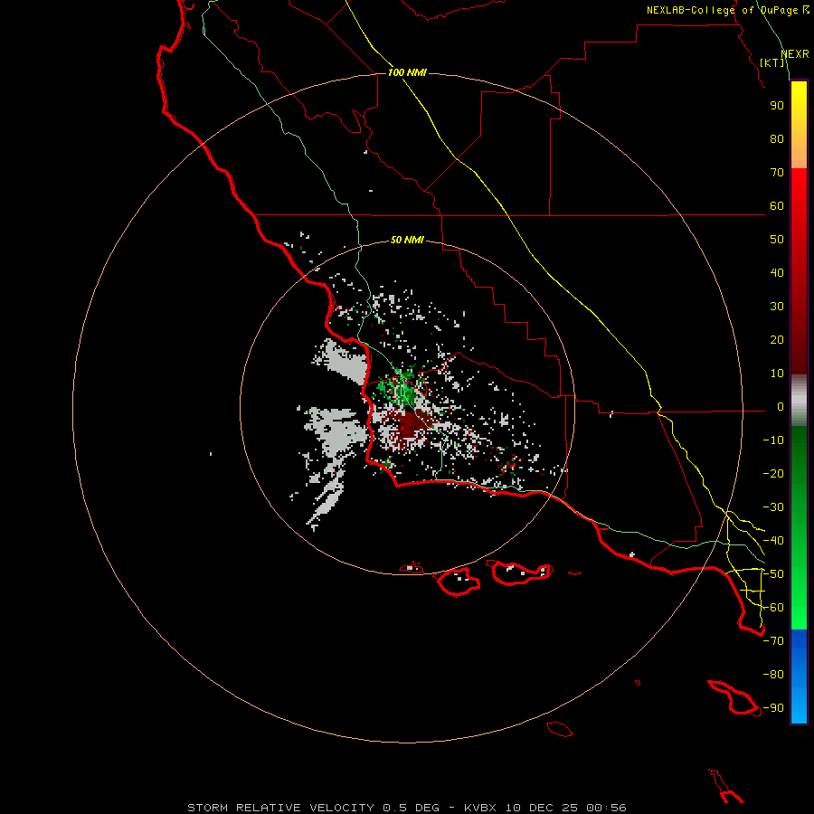Pick the gray zero-velocity segment of the color bar
The image size is (814, 814).
[799, 401]
